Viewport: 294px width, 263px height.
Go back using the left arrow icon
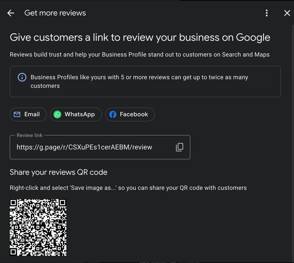[11, 13]
